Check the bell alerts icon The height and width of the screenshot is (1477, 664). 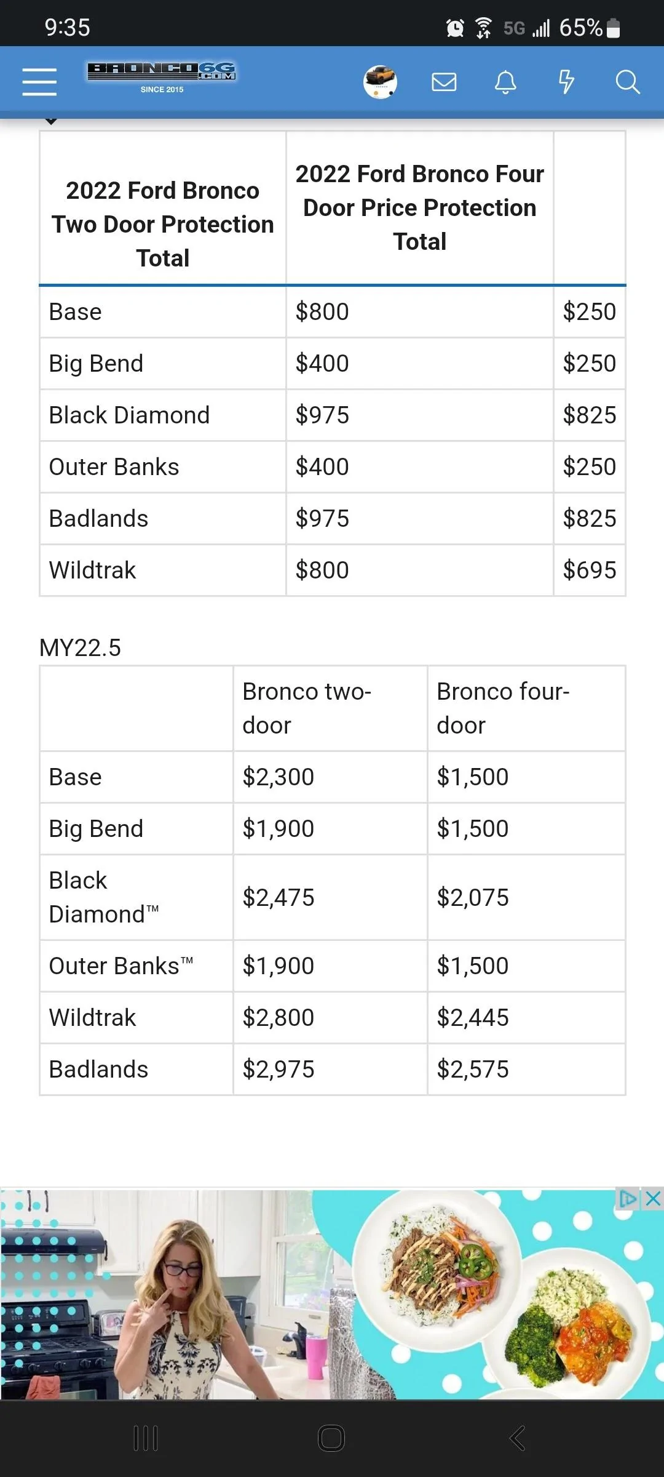[x=505, y=82]
